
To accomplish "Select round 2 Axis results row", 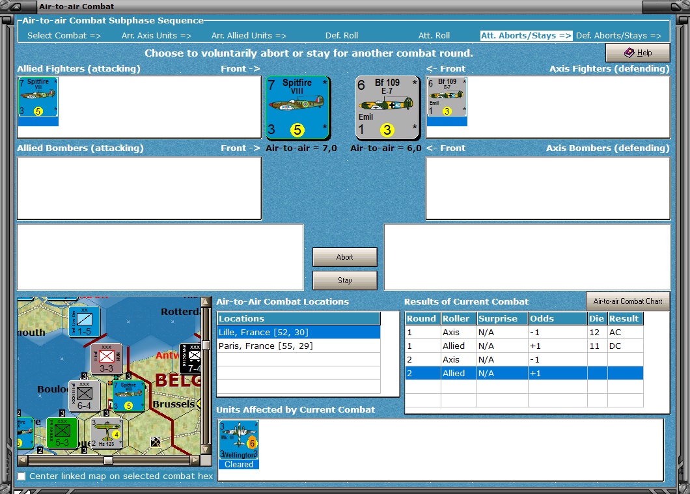I will click(524, 359).
